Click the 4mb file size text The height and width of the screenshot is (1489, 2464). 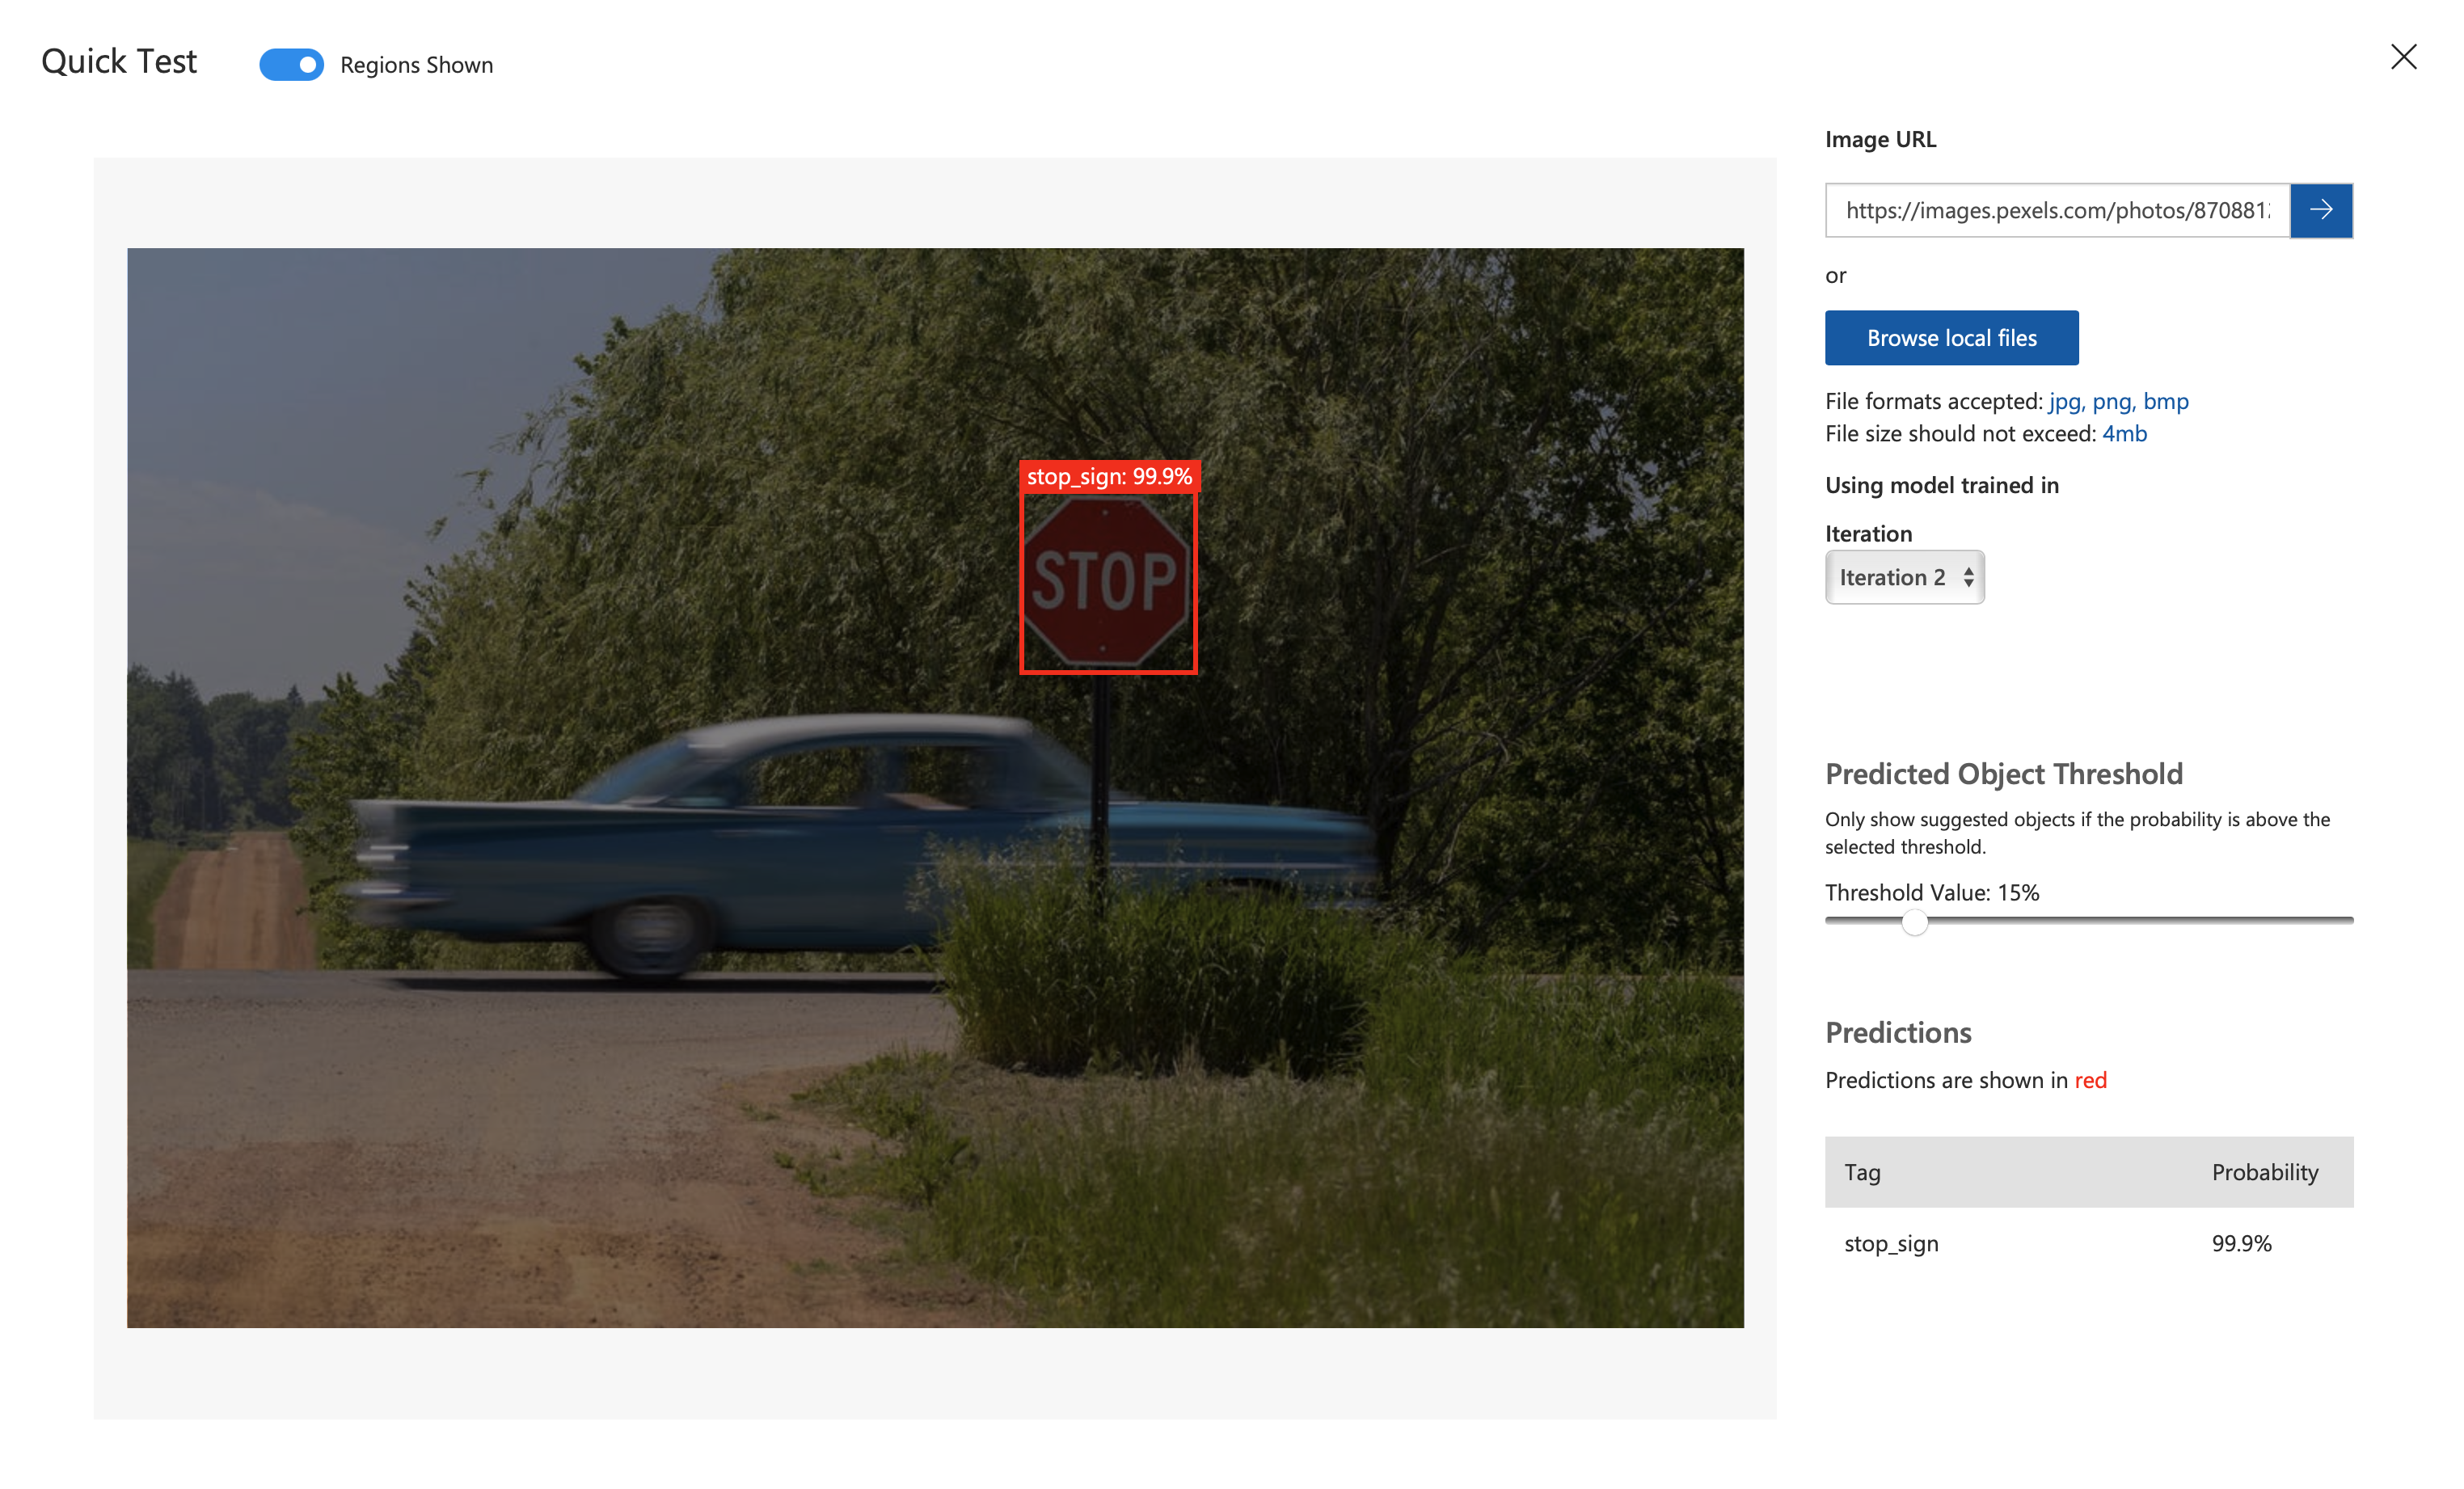pyautogui.click(x=2124, y=433)
